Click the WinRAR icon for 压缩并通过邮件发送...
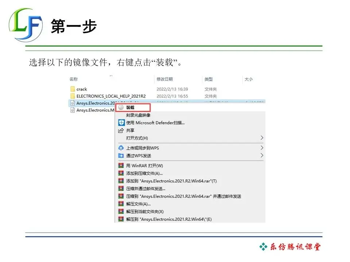Image resolution: width=350 pixels, height=262 pixels. click(x=121, y=188)
